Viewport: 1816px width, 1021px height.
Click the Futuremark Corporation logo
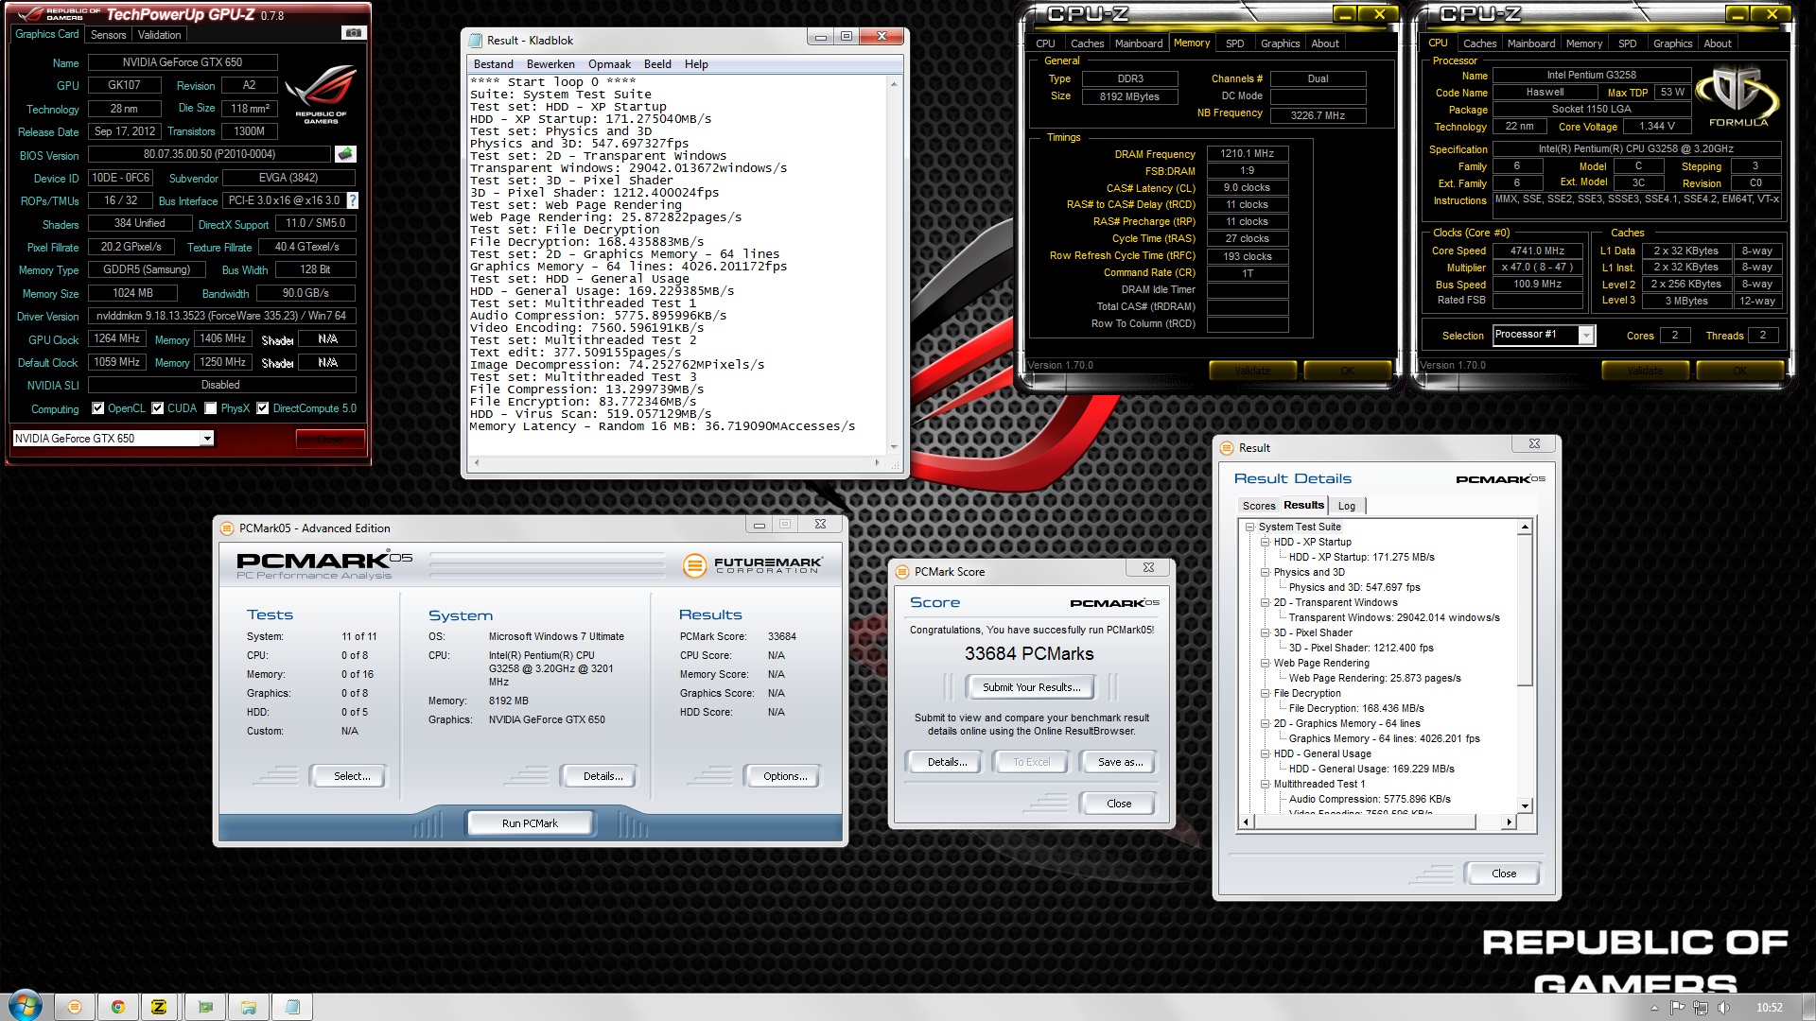point(753,565)
